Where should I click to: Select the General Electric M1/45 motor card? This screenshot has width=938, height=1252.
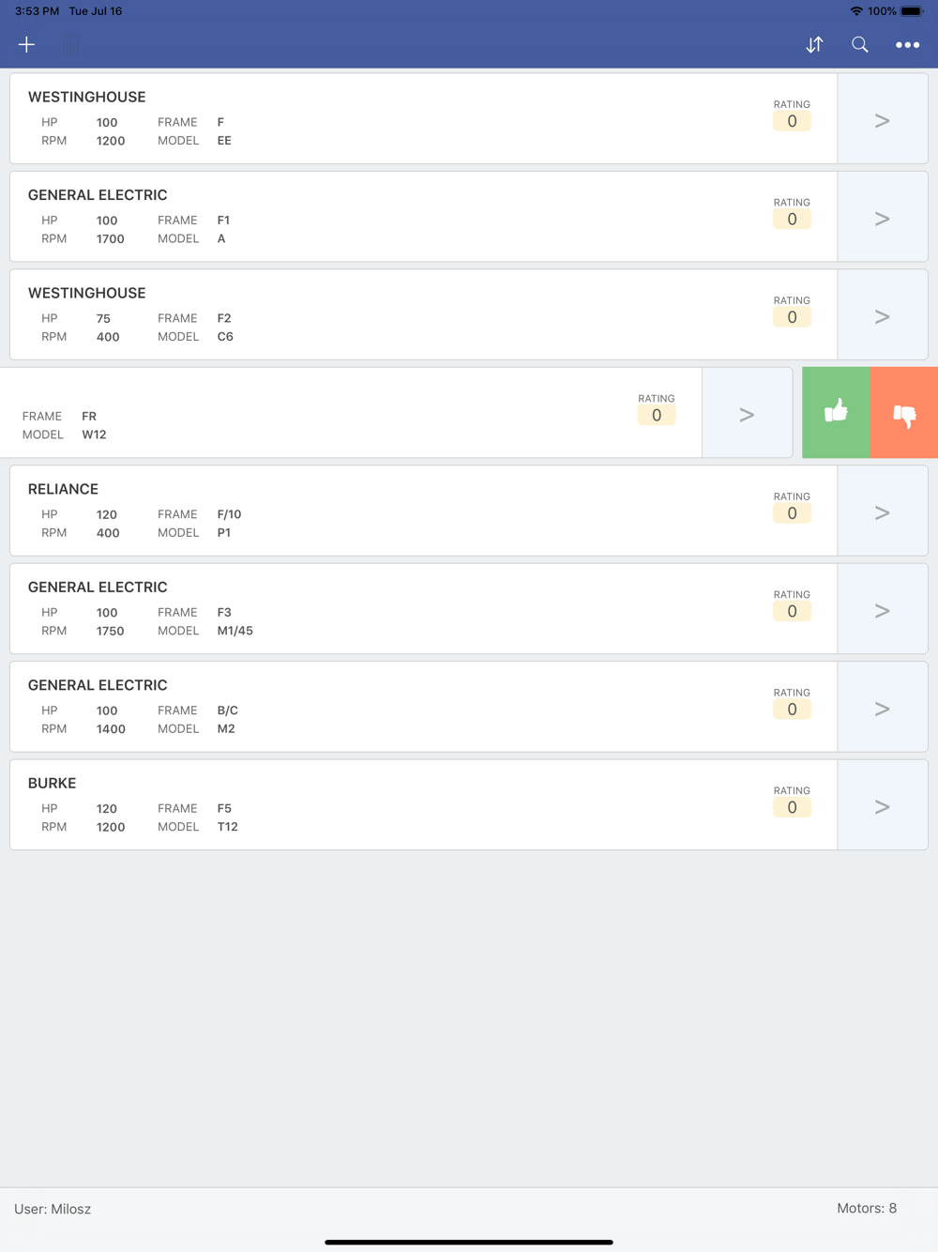[x=423, y=609]
